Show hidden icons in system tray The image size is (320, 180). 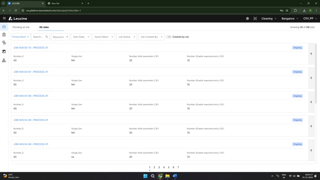(x=272, y=176)
